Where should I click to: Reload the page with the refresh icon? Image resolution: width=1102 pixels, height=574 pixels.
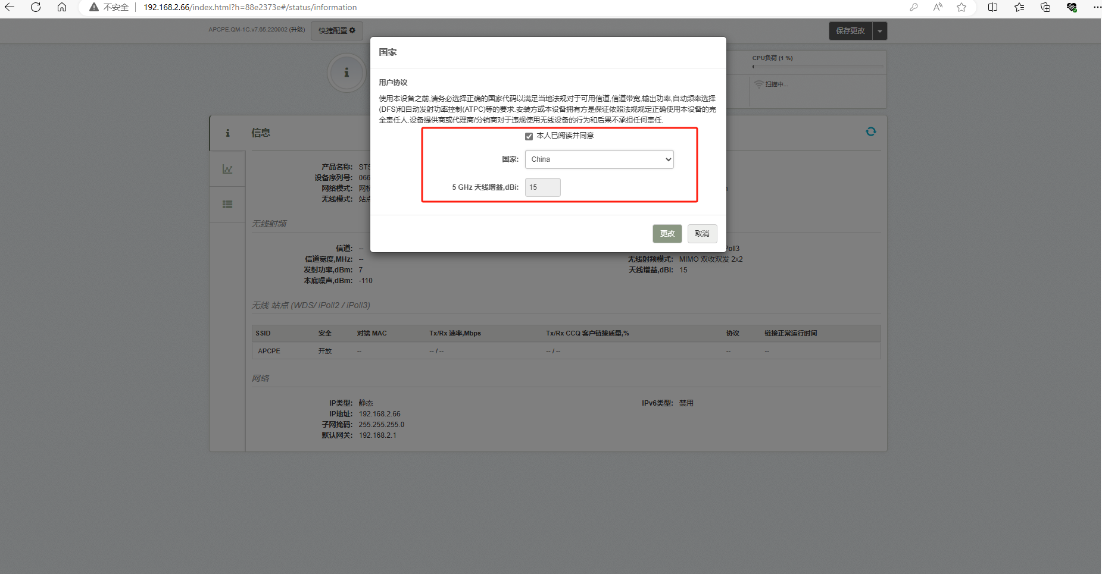click(36, 7)
